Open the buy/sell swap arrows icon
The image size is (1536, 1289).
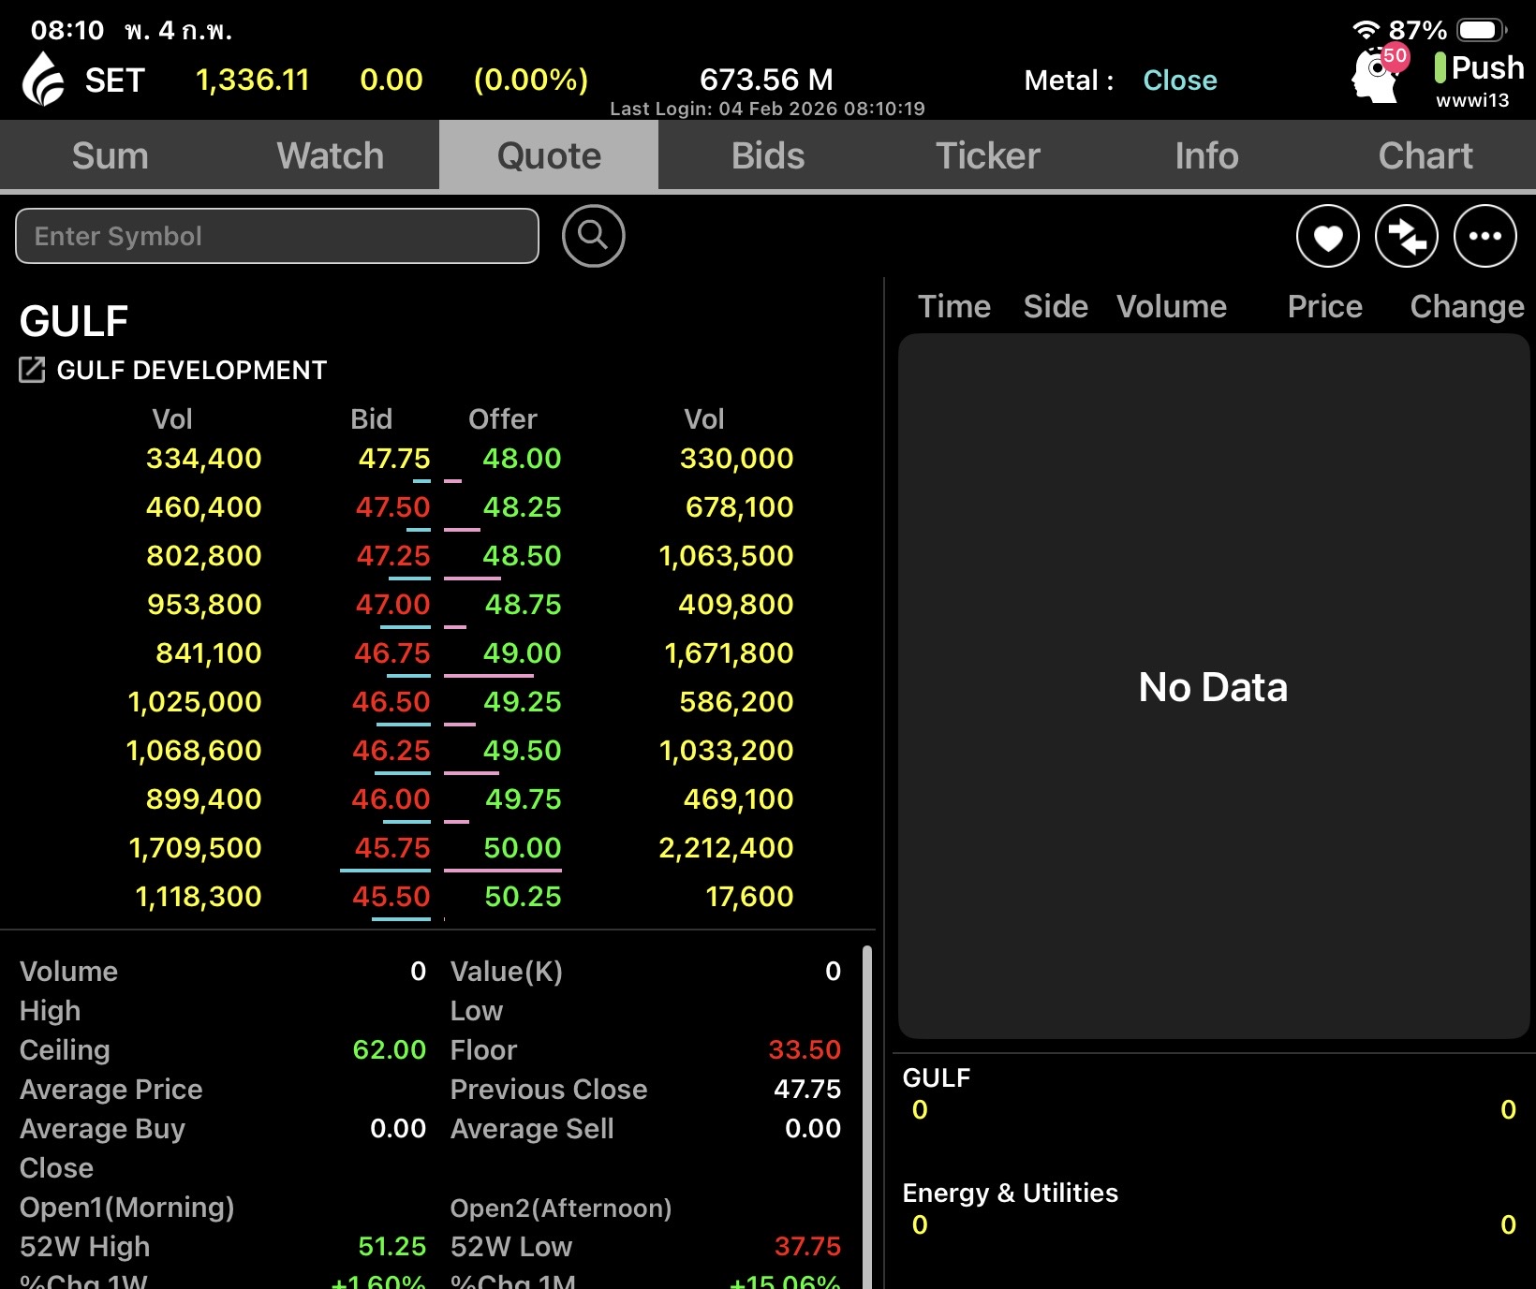1406,236
